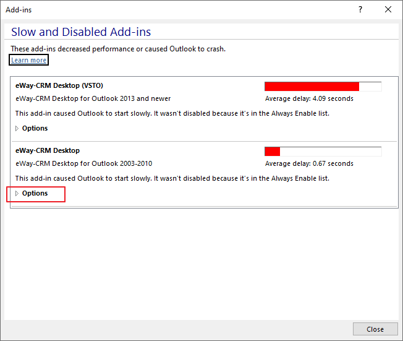Select the 'eWay-CRM Desktop for Outlook 2013 and newer' text
Image resolution: width=403 pixels, height=341 pixels.
click(x=93, y=98)
